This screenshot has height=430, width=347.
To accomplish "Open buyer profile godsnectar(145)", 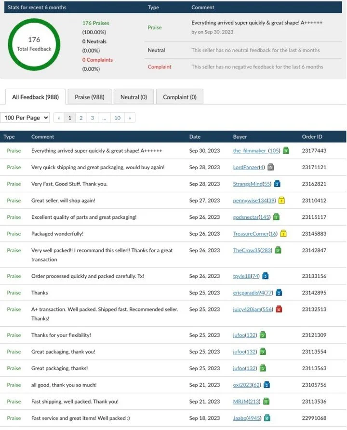I will click(252, 217).
